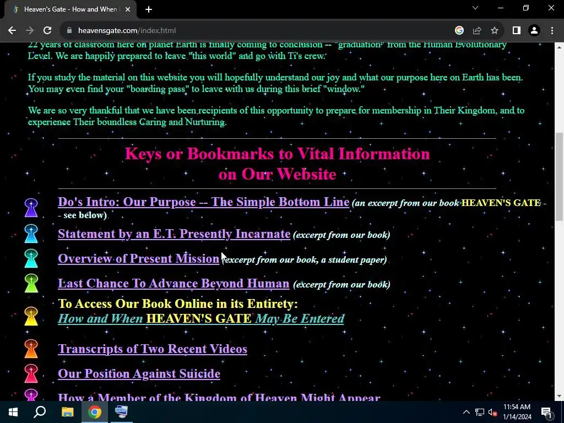Click the teal keyhole icon beside Overview of Present Mission
The width and height of the screenshot is (564, 423).
[31, 258]
